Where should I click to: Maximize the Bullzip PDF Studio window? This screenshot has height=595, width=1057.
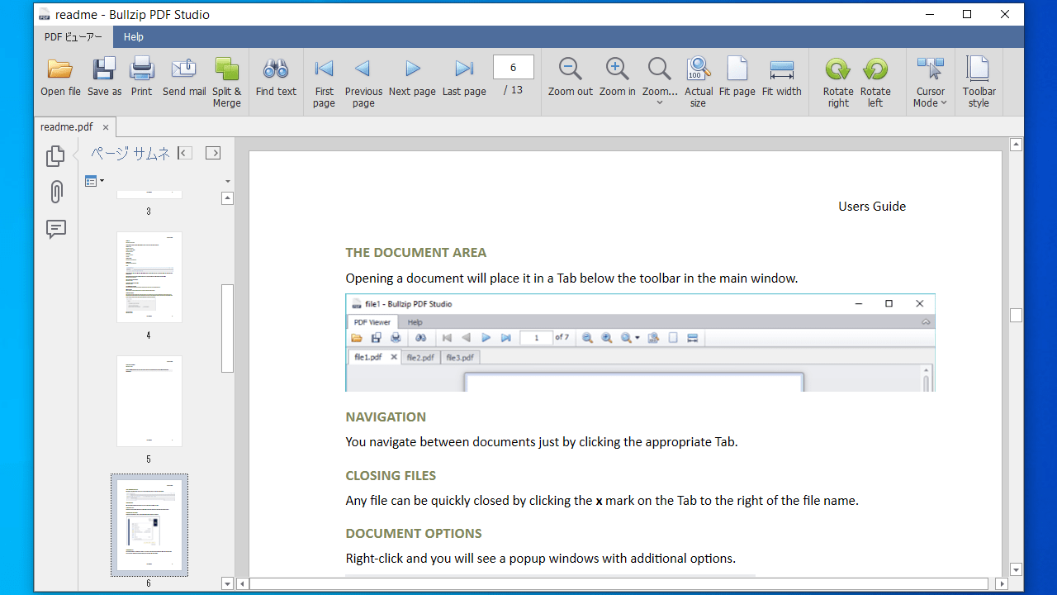point(967,14)
